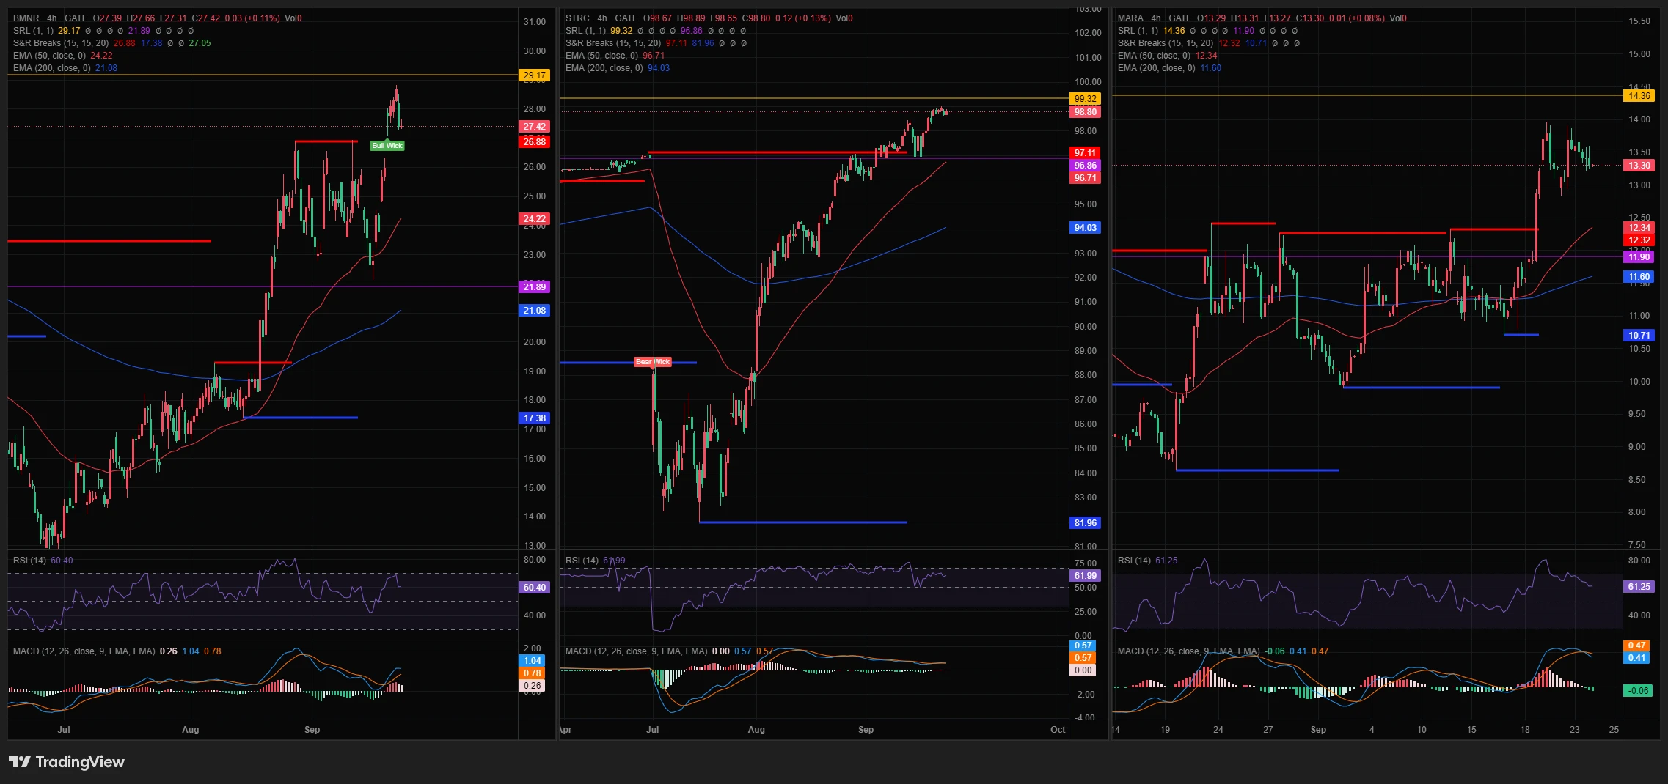Click the red Bear Wick label
Image resolution: width=1668 pixels, height=784 pixels.
pos(653,362)
